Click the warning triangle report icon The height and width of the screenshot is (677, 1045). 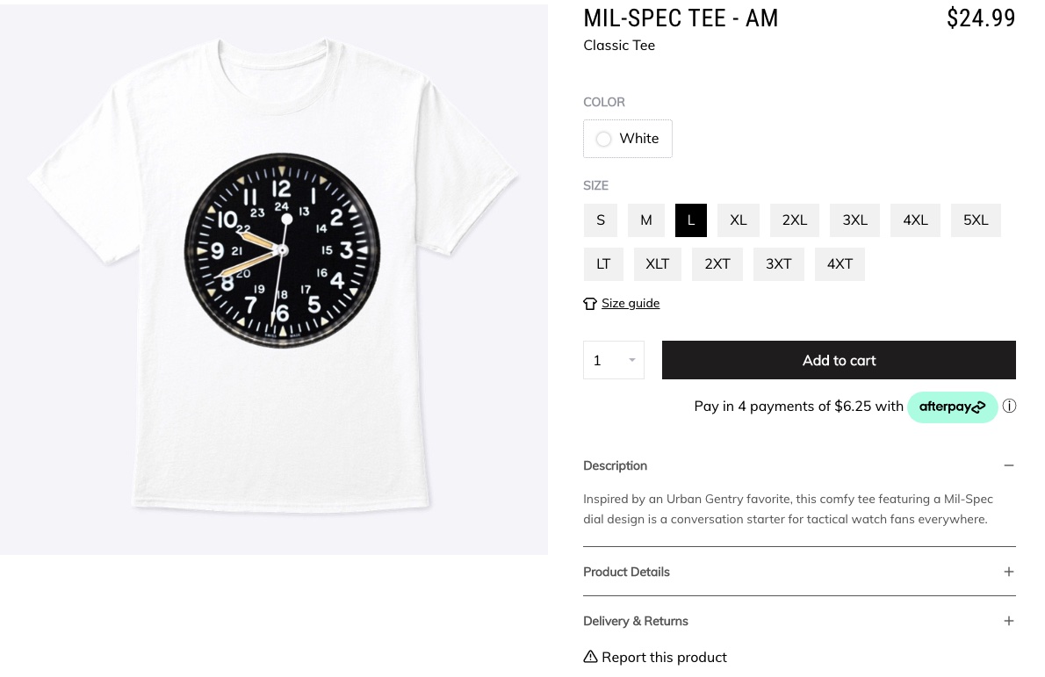[590, 657]
